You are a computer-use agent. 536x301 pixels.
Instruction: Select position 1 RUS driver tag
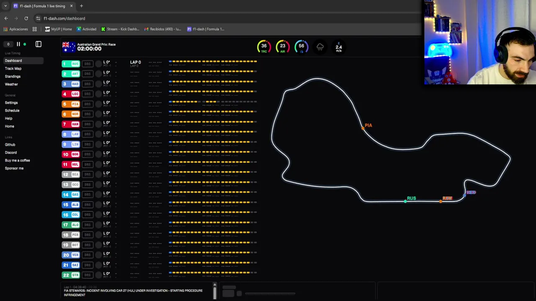(x=71, y=64)
